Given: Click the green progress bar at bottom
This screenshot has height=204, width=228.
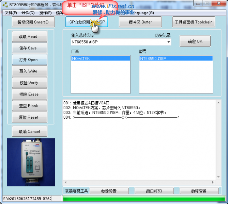Looking at the screenshot, I should click(x=144, y=199).
